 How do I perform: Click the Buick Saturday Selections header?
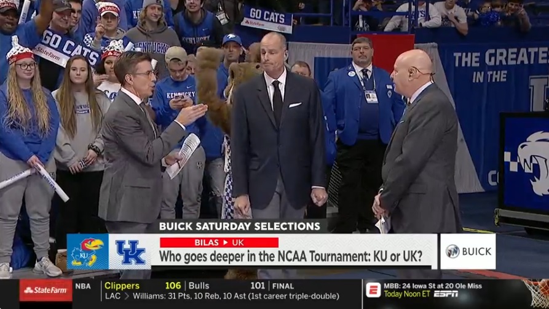(x=240, y=227)
